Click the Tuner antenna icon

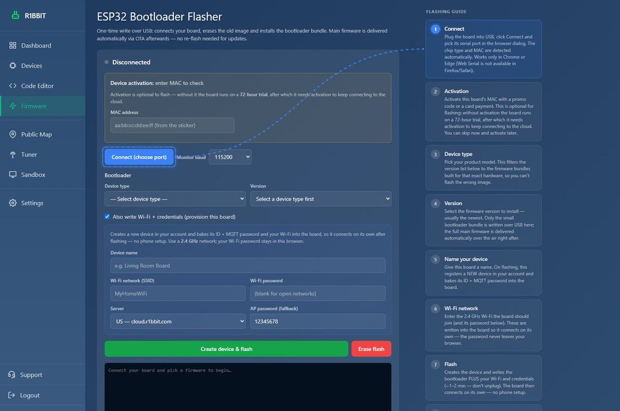tap(12, 154)
